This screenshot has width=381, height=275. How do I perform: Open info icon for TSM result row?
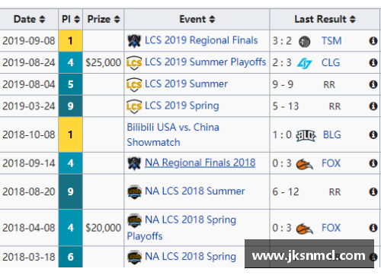point(373,41)
